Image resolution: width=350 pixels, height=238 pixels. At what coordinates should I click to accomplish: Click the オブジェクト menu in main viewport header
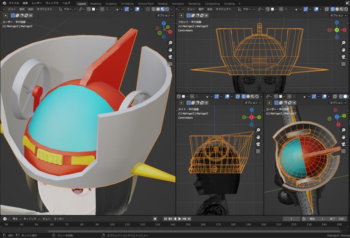click(x=44, y=9)
